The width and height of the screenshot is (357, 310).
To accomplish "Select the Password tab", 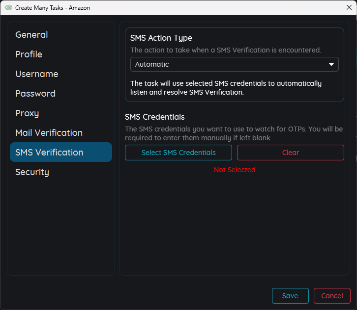I will 35,94.
